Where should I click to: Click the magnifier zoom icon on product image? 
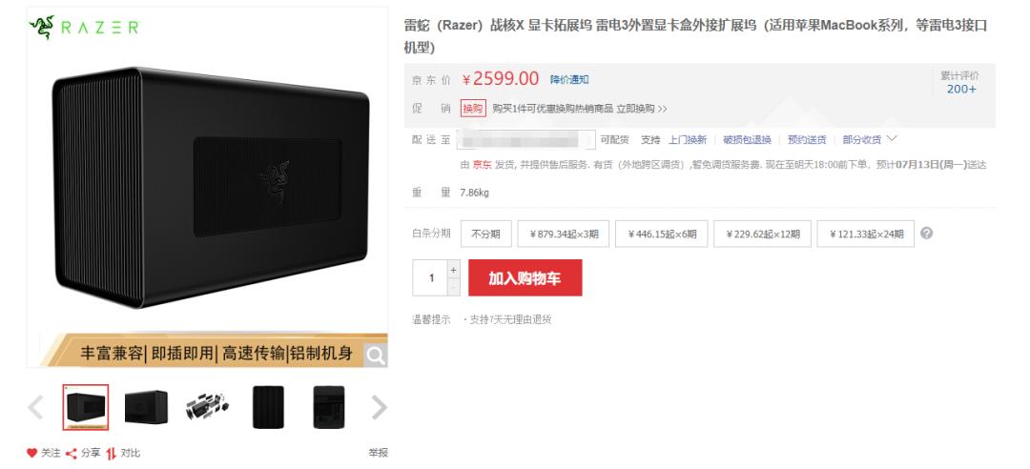pyautogui.click(x=376, y=356)
